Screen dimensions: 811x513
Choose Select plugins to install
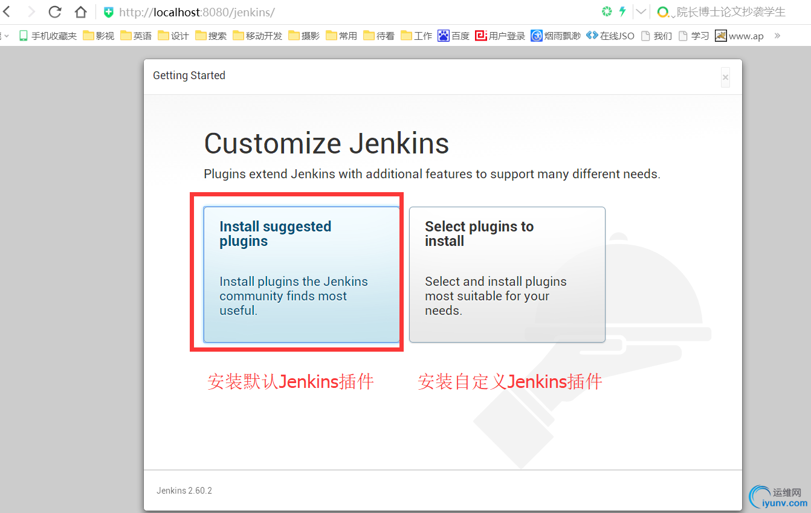coord(507,275)
